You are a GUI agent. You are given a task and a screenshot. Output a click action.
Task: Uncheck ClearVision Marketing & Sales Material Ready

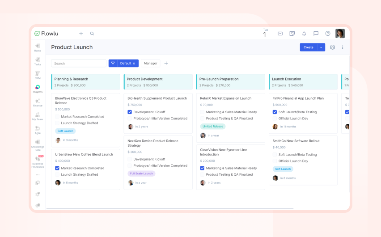point(202,168)
